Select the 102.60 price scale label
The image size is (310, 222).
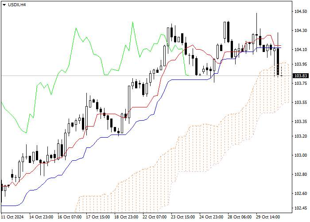pos(301,193)
